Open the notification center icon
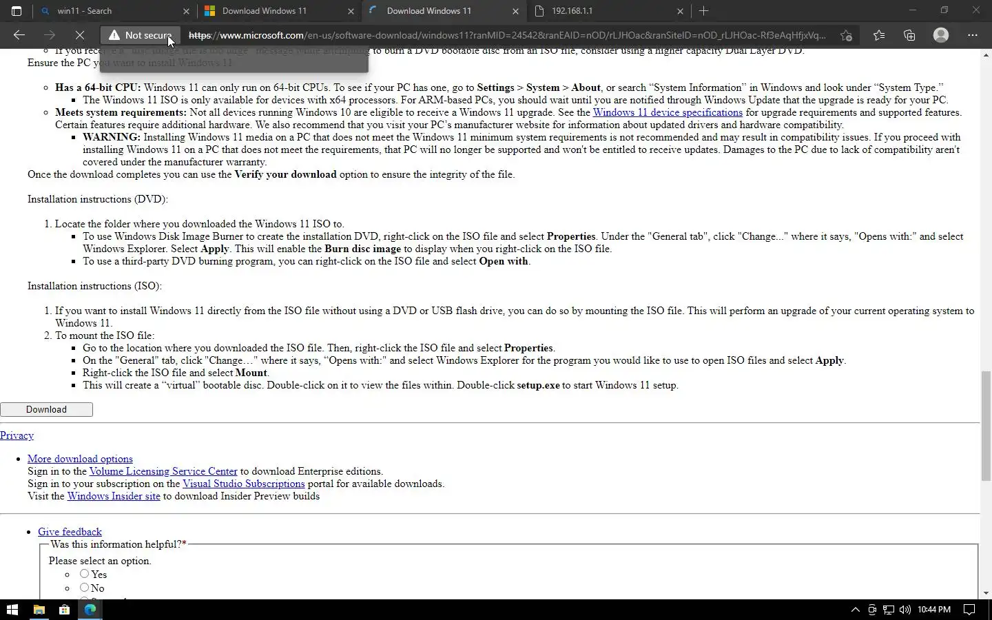 pos(969,610)
